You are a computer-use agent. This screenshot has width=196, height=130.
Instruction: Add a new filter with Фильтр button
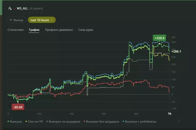[x=17, y=20]
